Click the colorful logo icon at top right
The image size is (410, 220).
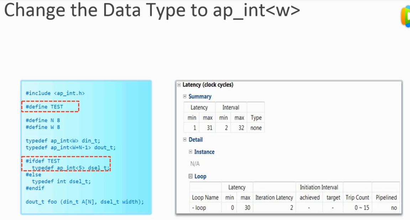tap(405, 17)
